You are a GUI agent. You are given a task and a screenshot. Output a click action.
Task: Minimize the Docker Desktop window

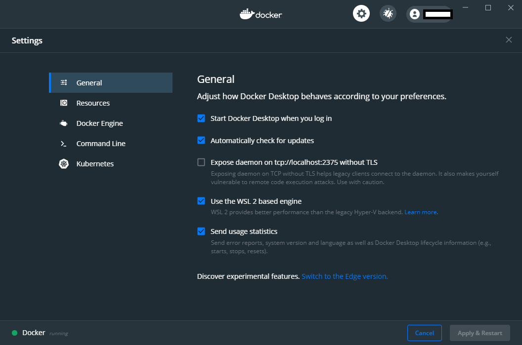pyautogui.click(x=466, y=7)
